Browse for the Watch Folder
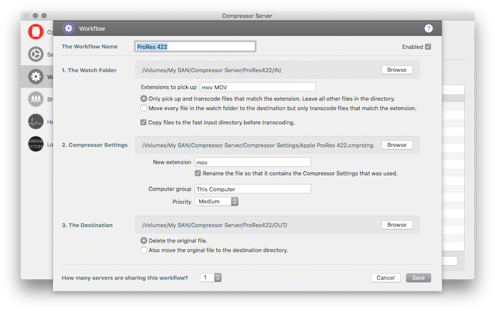Screen dimensions: 495x311 [x=397, y=70]
